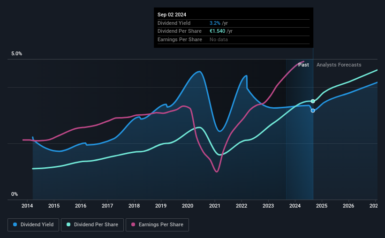Toggle the Dividend Yield legend button
The width and height of the screenshot is (385, 238).
[33, 225]
